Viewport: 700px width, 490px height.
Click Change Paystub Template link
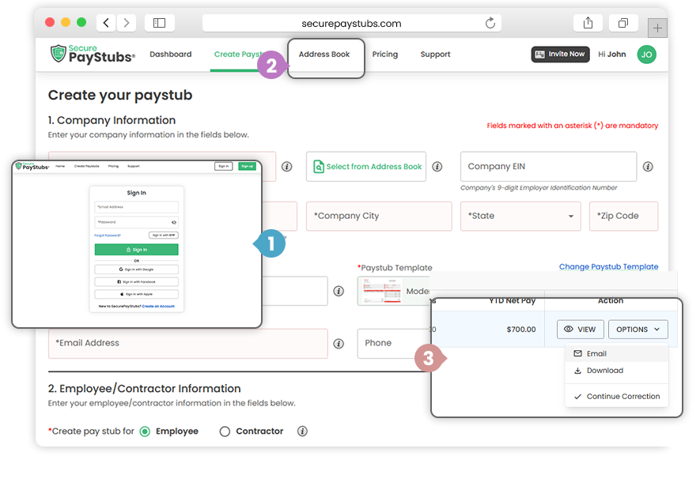click(x=608, y=267)
